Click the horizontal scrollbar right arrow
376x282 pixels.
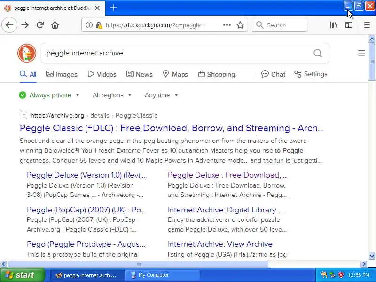pyautogui.click(x=364, y=264)
